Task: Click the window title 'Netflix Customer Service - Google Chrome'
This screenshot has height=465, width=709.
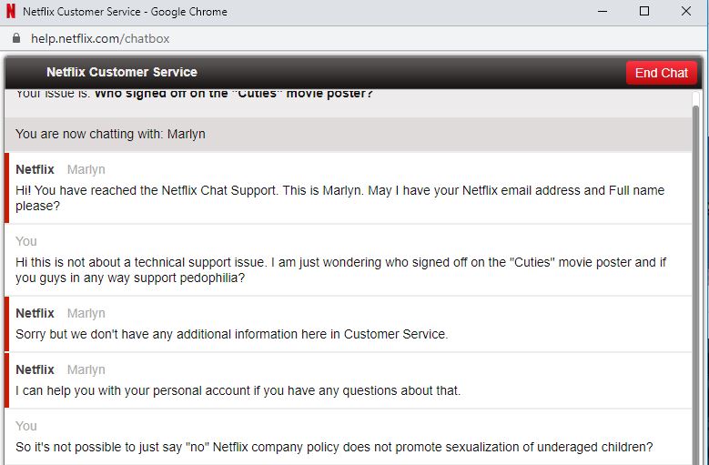Action: tap(125, 12)
